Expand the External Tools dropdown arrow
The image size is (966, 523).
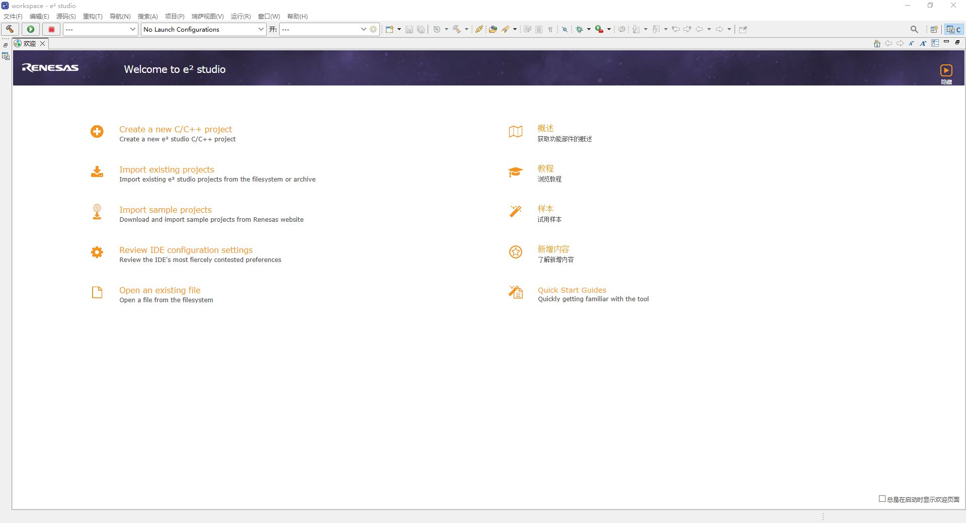[609, 29]
